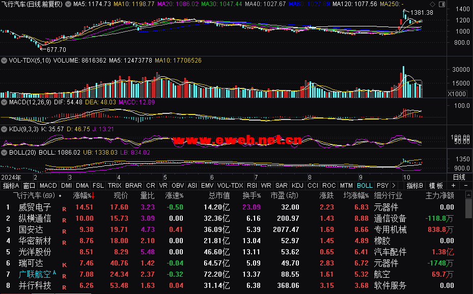This screenshot has height=294, width=473.
Task: Switch indicator to SAR
Action: point(281,186)
